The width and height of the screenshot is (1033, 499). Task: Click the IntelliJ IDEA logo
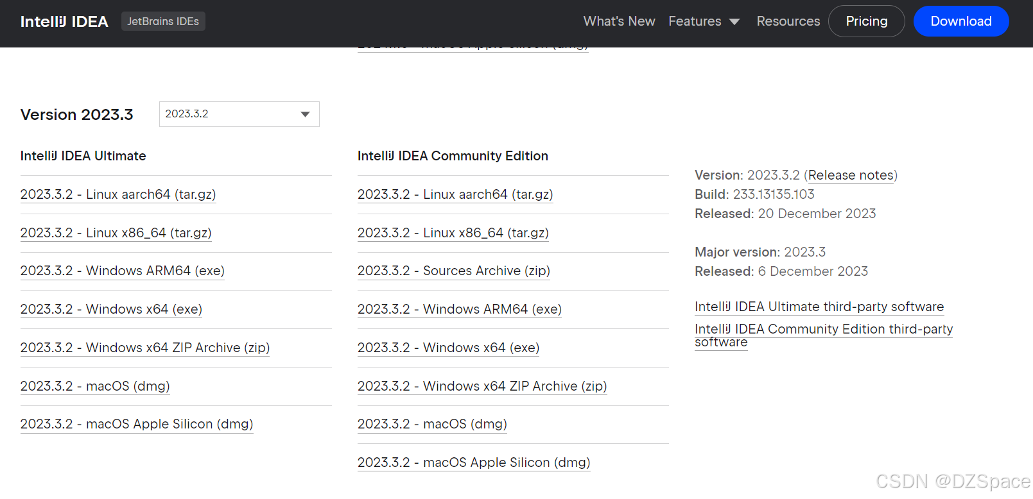coord(64,22)
